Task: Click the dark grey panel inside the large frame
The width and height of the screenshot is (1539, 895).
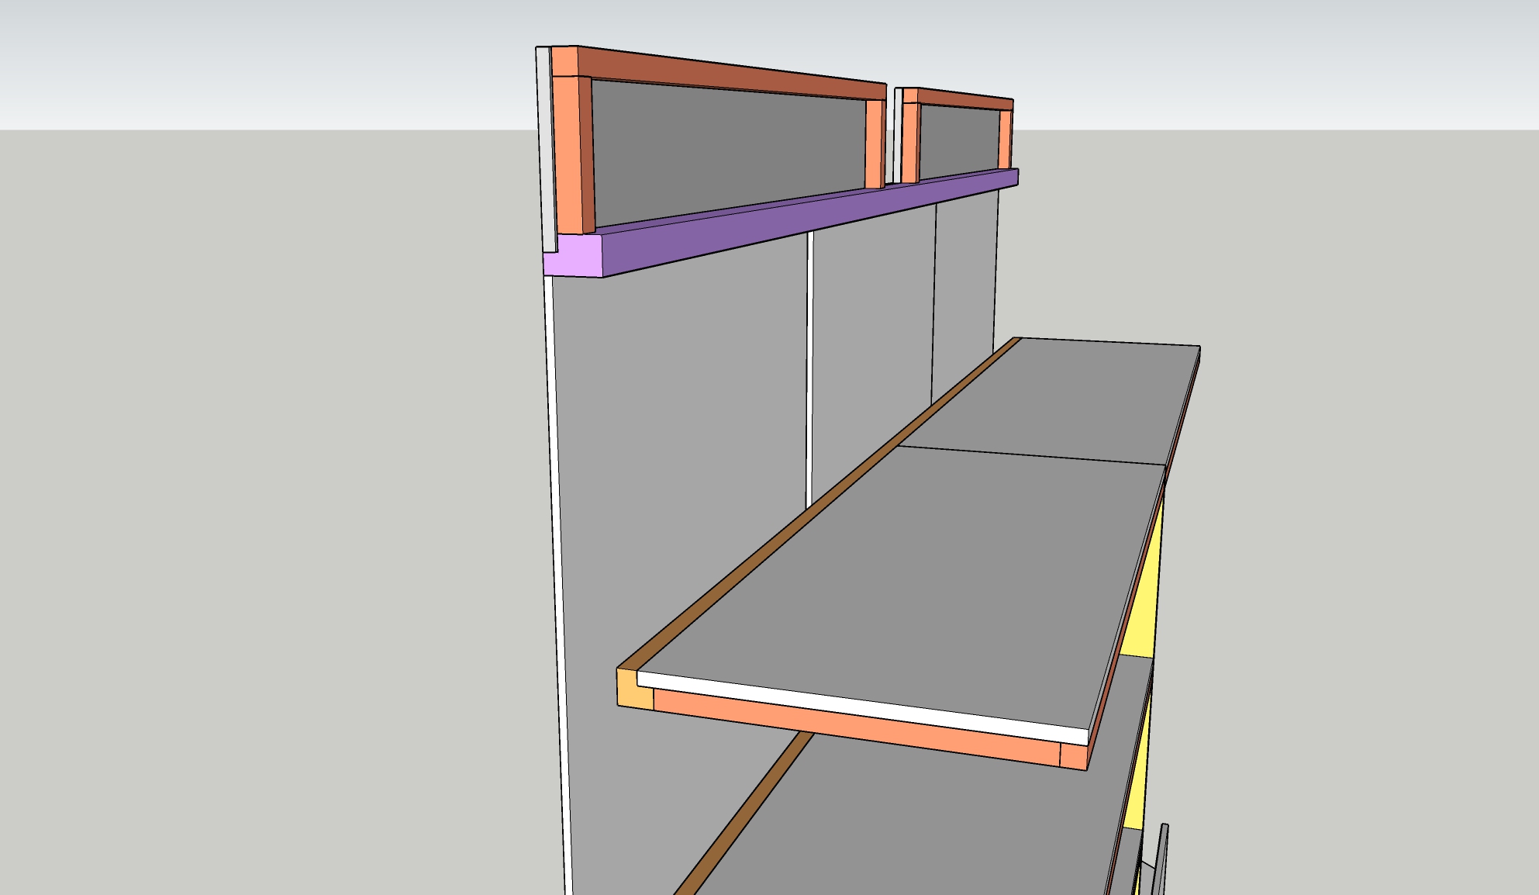Action: point(729,151)
